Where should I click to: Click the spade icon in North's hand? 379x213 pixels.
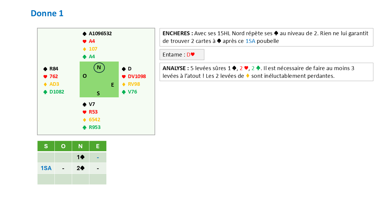coord(84,34)
